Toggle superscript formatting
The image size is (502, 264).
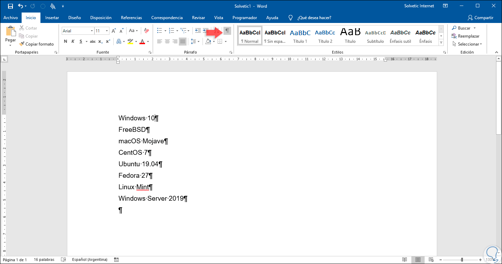[x=108, y=42]
